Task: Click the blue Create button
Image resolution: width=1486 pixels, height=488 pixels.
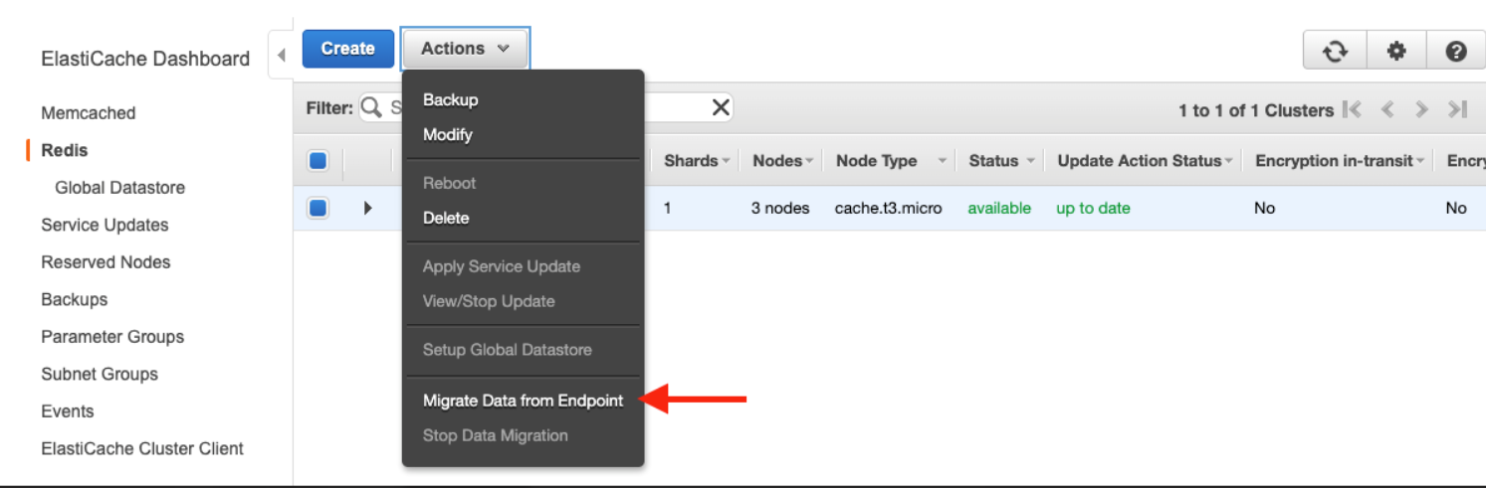Action: tap(347, 49)
